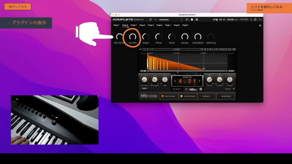Click the TEST speaker button
This screenshot has width=292, height=164.
tap(143, 71)
